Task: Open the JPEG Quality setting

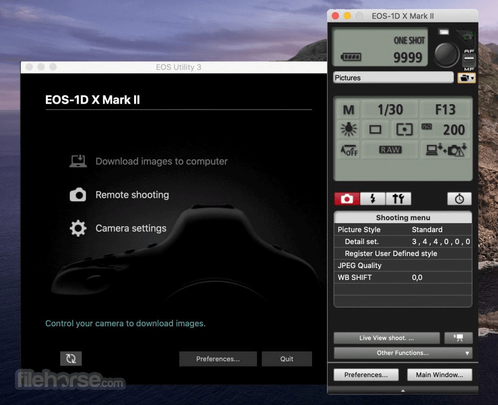Action: (403, 266)
